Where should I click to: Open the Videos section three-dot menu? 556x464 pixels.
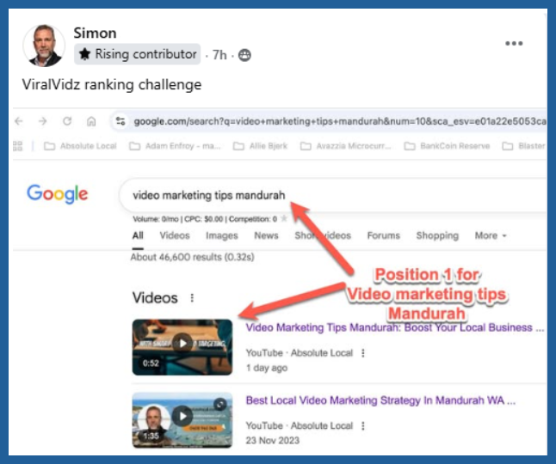192,298
